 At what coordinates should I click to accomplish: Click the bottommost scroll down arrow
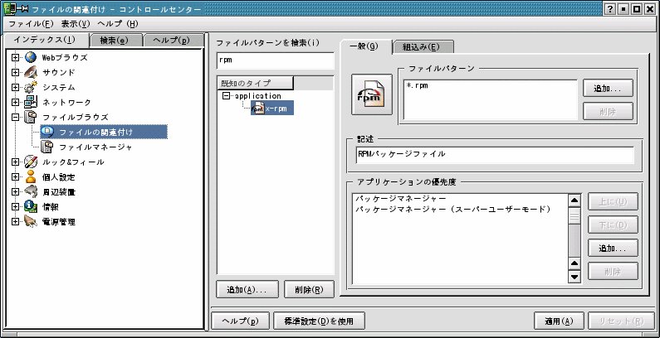(574, 277)
